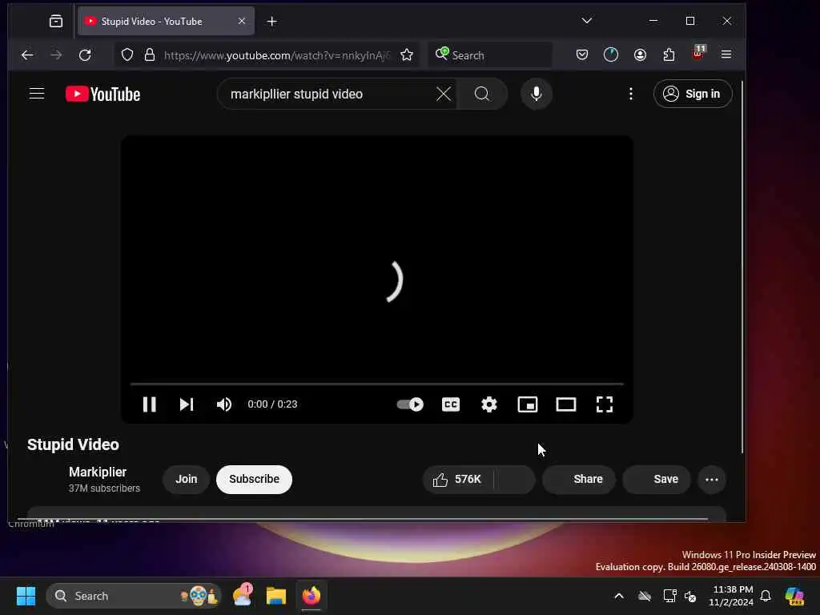Toggle the autoplay switch
Viewport: 820px width, 615px height.
[x=410, y=404]
